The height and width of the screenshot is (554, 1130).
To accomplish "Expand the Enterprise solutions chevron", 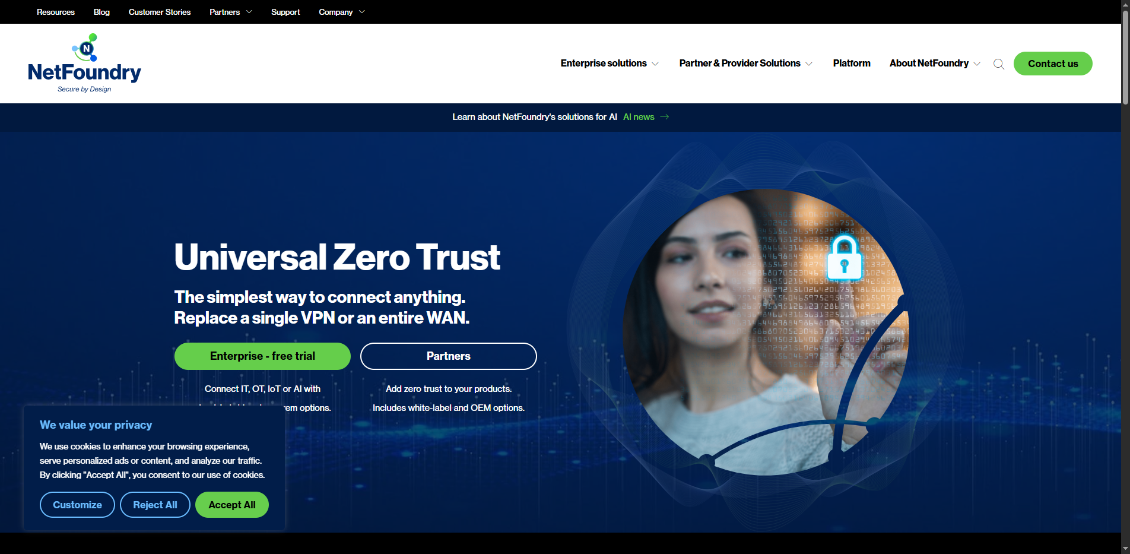I will tap(655, 64).
